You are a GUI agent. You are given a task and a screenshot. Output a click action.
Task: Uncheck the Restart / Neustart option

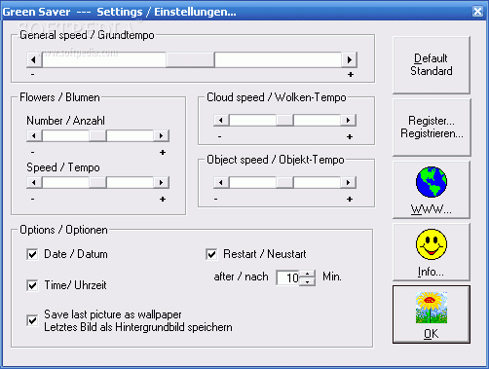(211, 254)
